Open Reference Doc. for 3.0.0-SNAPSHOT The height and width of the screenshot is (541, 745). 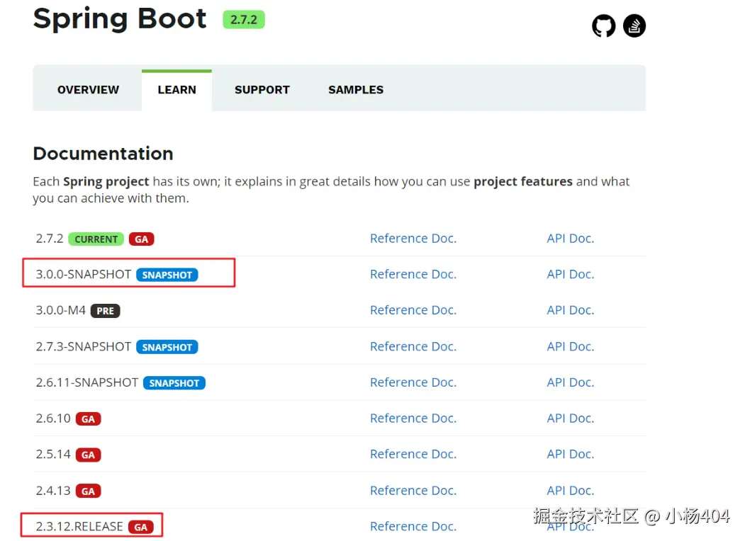pos(413,274)
